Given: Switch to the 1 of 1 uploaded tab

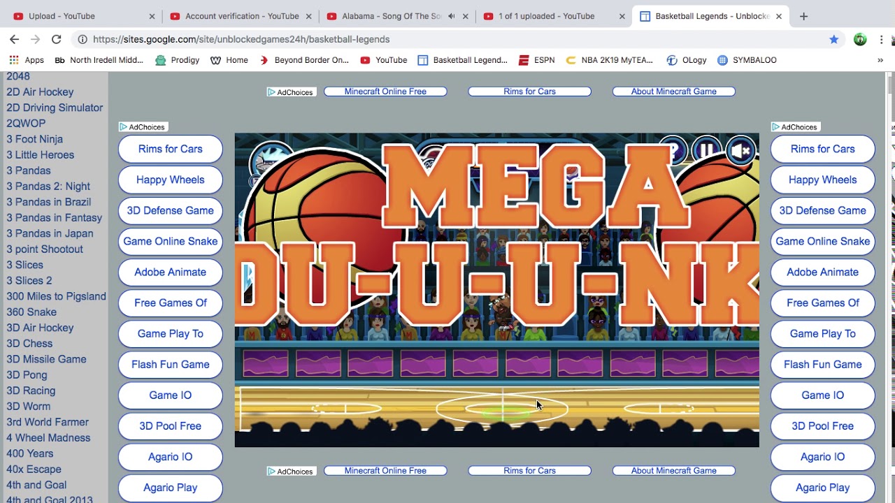Looking at the screenshot, I should point(547,16).
